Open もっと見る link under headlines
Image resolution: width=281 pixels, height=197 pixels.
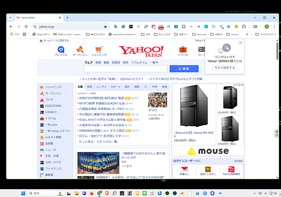(x=86, y=142)
